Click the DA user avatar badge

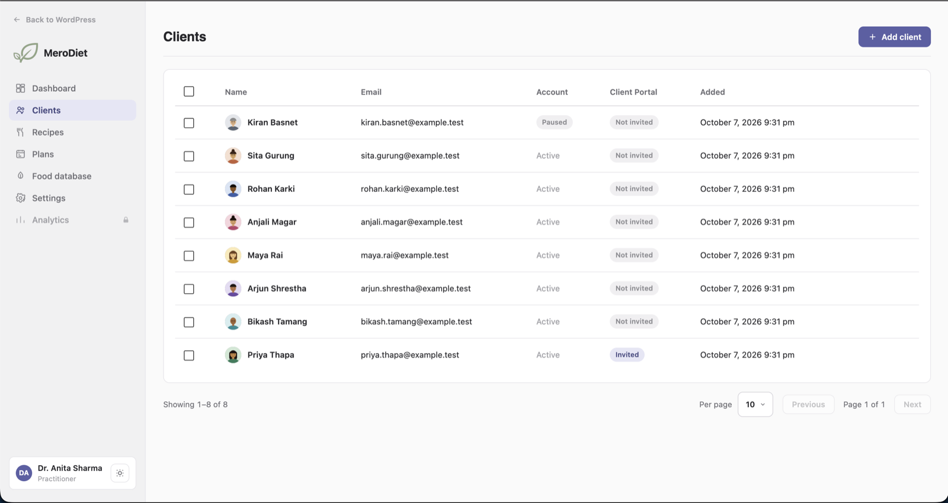(24, 473)
